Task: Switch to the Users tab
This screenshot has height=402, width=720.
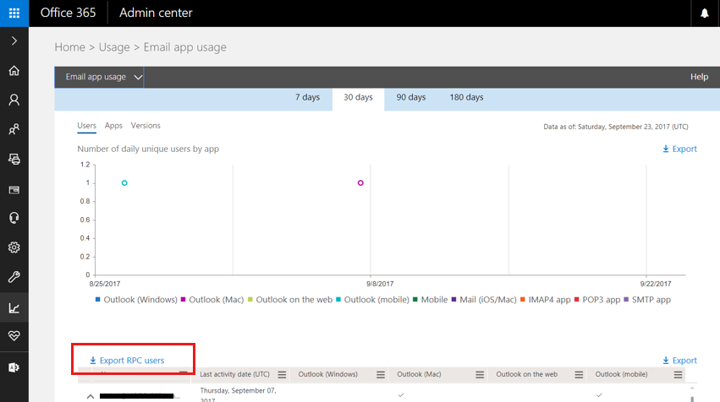Action: 86,126
